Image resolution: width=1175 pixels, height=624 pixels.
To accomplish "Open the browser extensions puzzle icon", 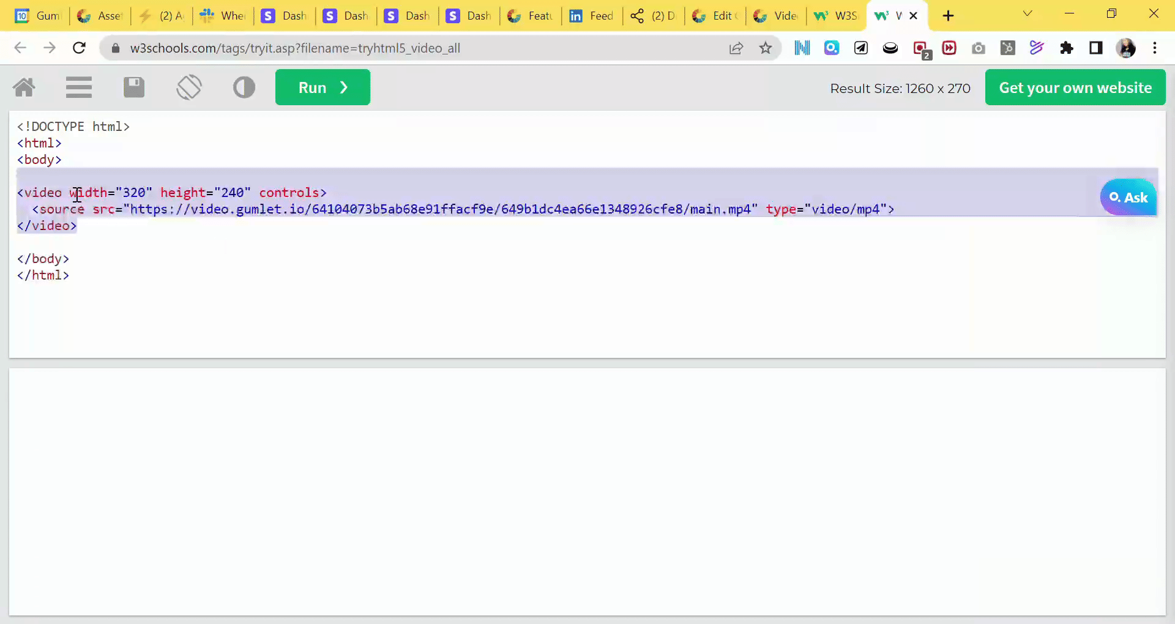I will point(1066,48).
